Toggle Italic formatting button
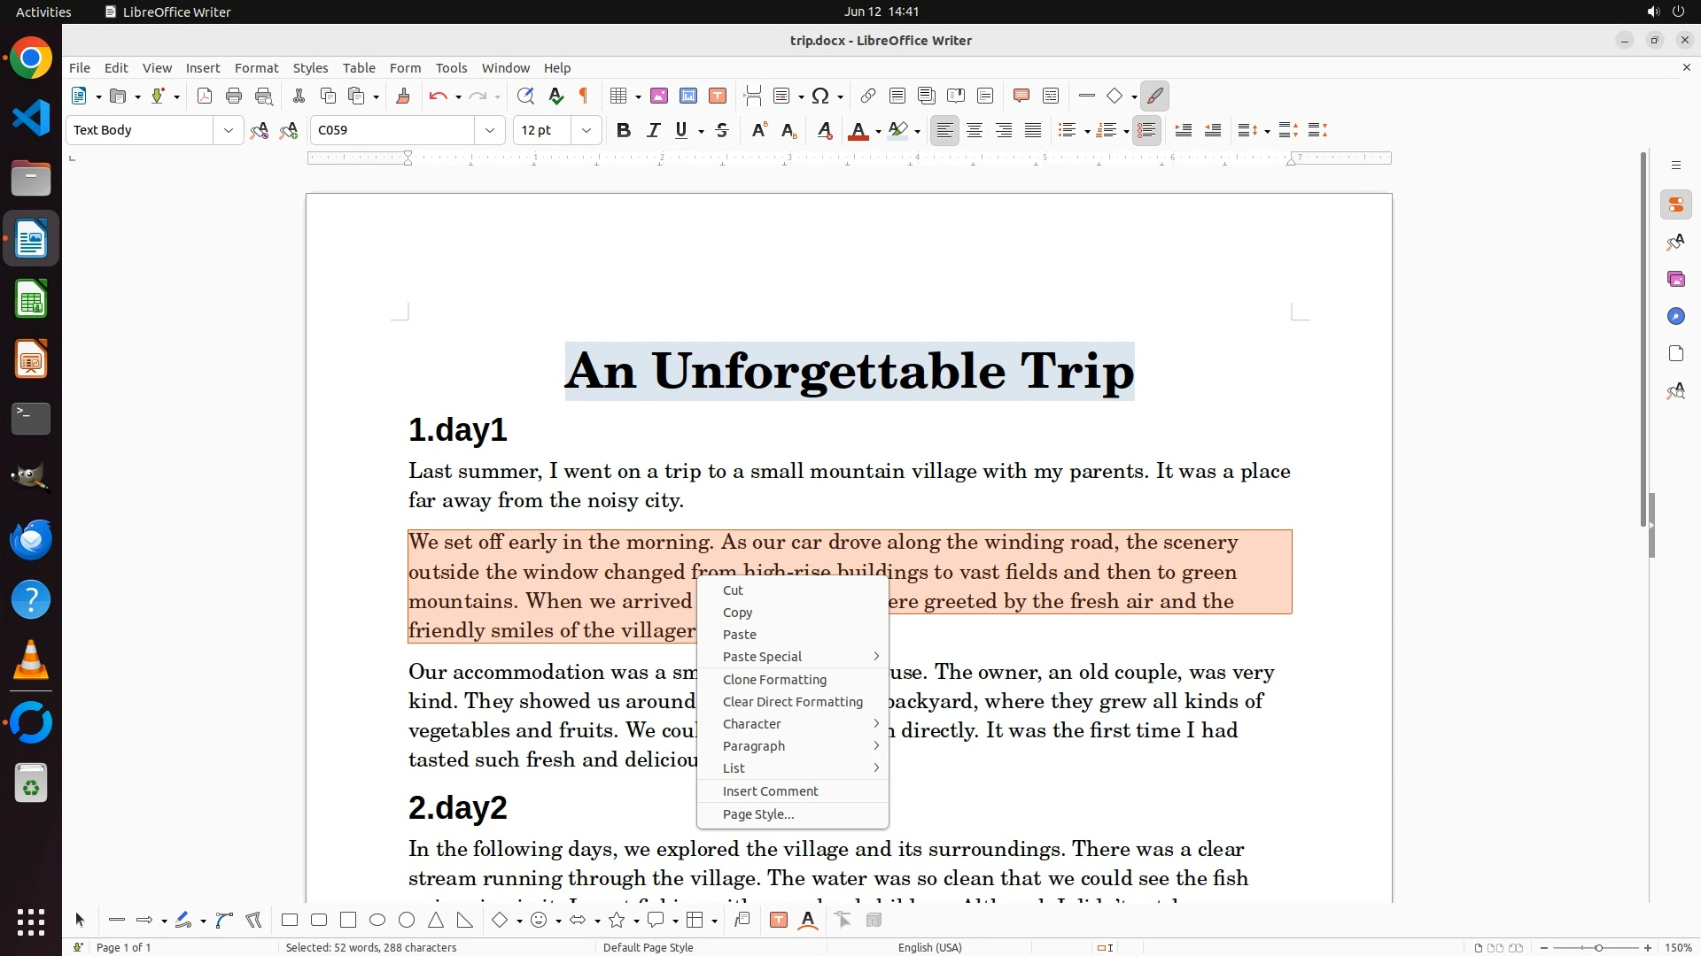Screen dimensions: 1701x956 click(653, 130)
